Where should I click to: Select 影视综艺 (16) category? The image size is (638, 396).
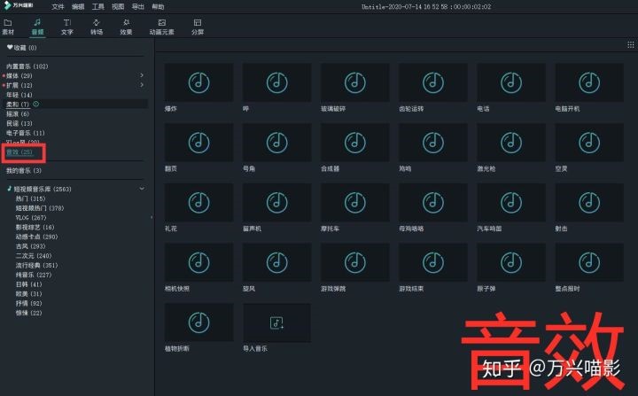pyautogui.click(x=35, y=227)
